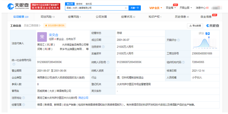This screenshot has width=228, height=114.
Task: Open the 知识产权 tab
Action: coord(155,17)
